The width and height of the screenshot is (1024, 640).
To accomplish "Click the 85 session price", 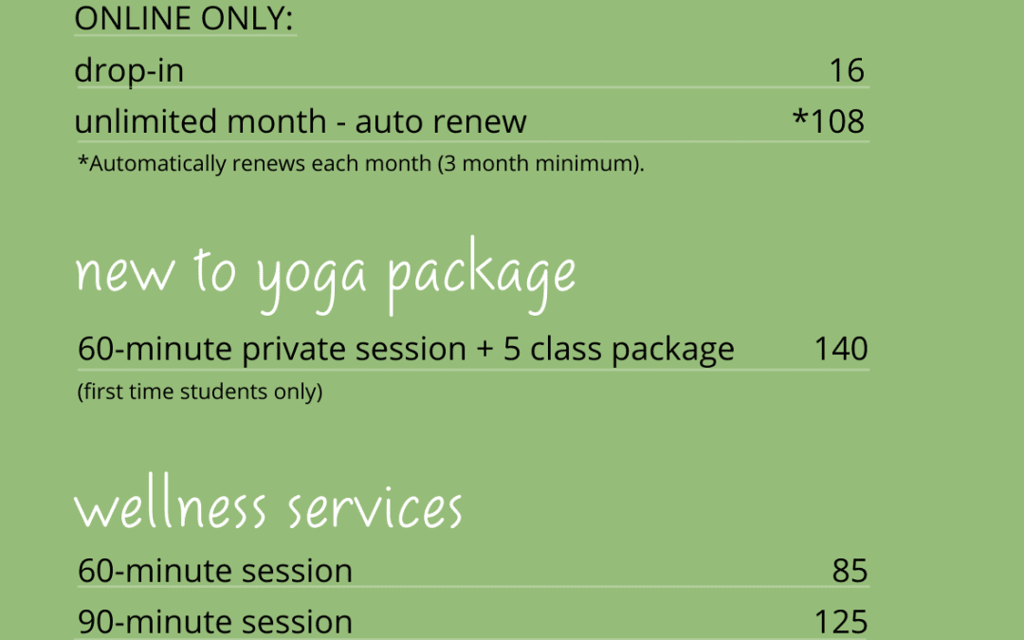I will point(850,571).
